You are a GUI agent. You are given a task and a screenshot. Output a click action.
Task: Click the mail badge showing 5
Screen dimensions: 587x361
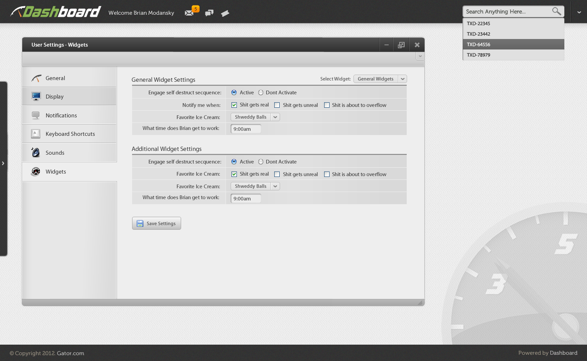tap(195, 9)
